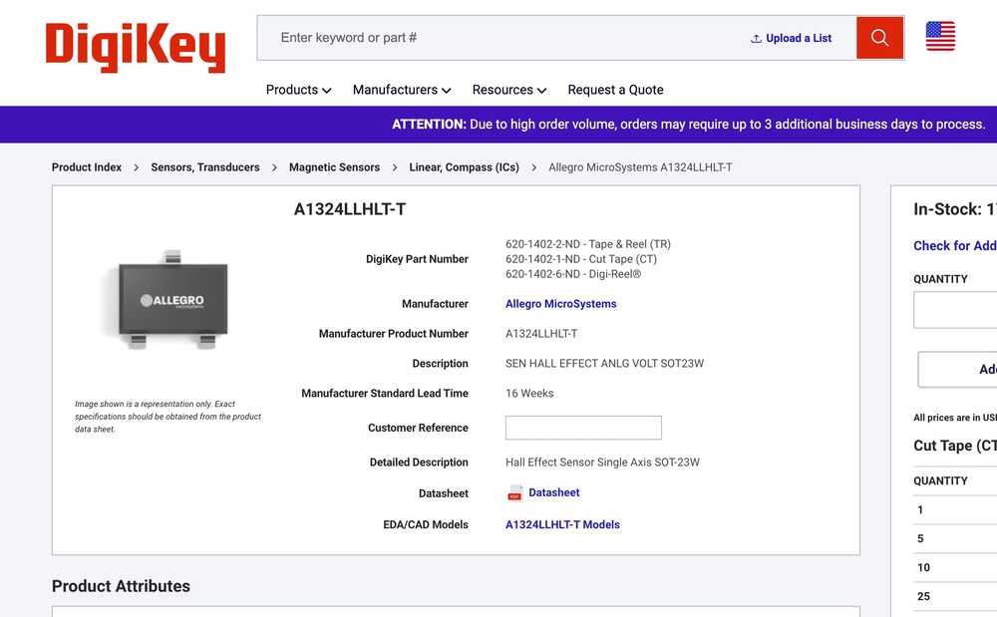Click the red search magnifier button
This screenshot has width=997, height=617.
[879, 38]
